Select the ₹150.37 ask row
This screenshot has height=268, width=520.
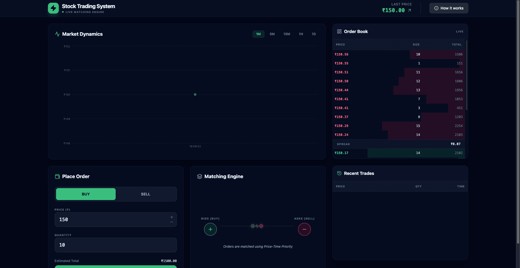click(399, 117)
